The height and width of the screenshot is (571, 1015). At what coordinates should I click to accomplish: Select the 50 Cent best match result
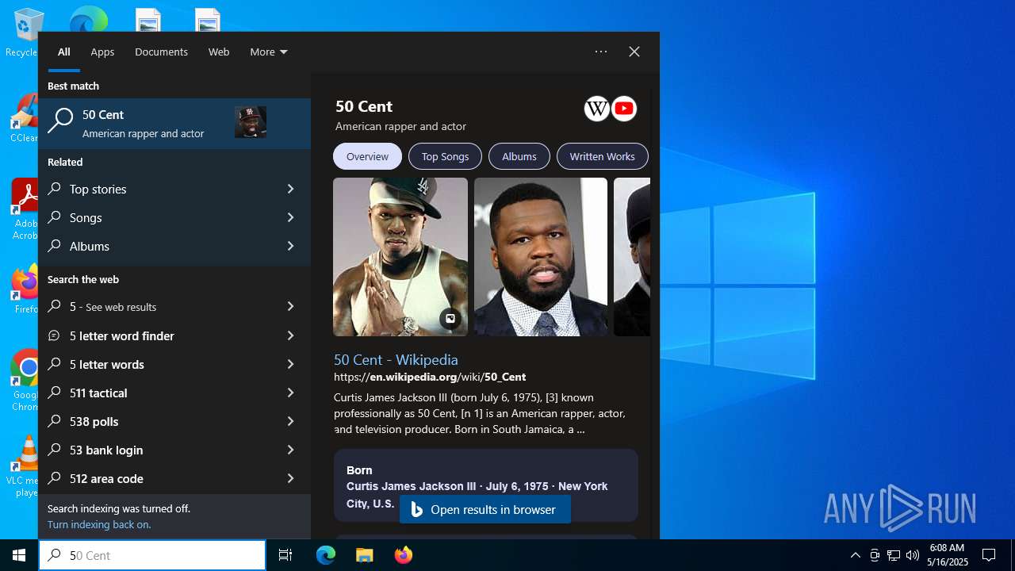(x=174, y=124)
